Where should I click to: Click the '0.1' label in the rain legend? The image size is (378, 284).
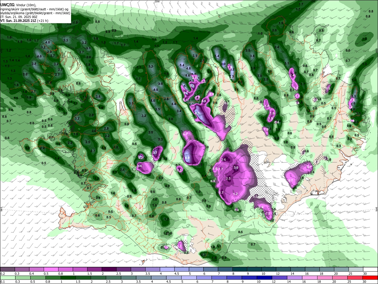pyautogui.click(x=2, y=282)
